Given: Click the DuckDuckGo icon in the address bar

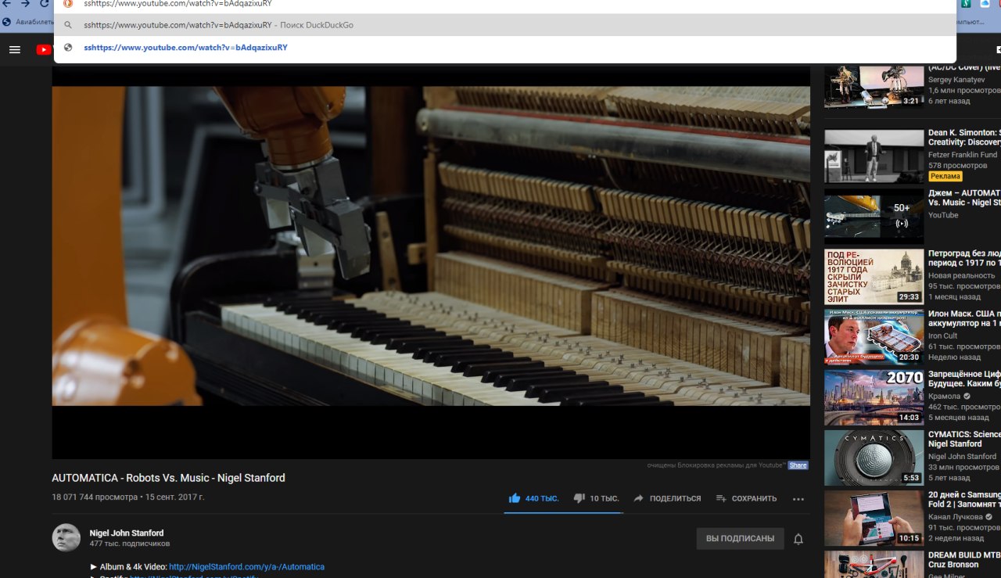Looking at the screenshot, I should tap(68, 3).
